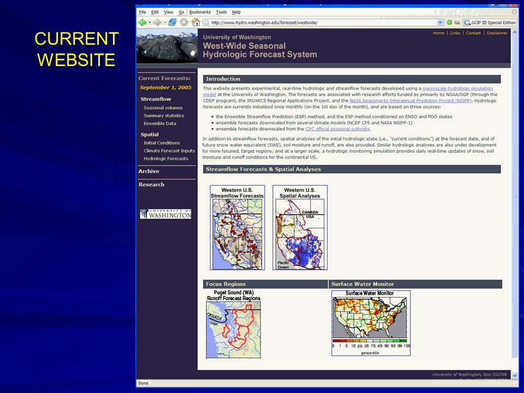This screenshot has height=393, width=524.
Task: Open the Go menu
Action: [181, 12]
